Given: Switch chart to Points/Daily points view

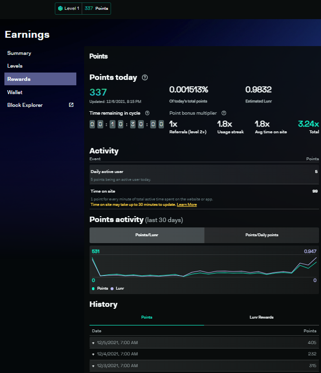Looking at the screenshot, I should [x=262, y=235].
